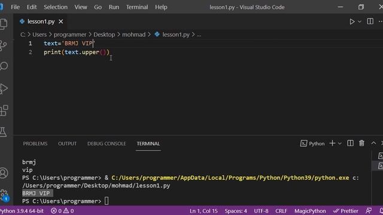Change indentation via Spaces: 4
Viewport: 383px width, 215px height.
pyautogui.click(x=236, y=211)
